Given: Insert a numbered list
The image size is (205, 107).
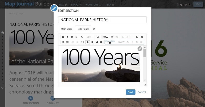Looking at the screenshot, I should pos(63,42).
